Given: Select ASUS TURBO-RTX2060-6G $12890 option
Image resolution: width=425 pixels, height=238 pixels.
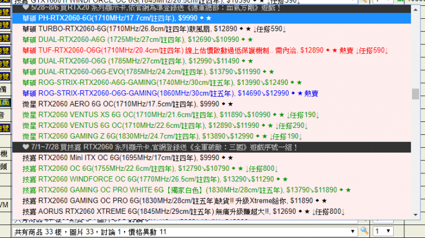Looking at the screenshot, I should pos(211,29).
